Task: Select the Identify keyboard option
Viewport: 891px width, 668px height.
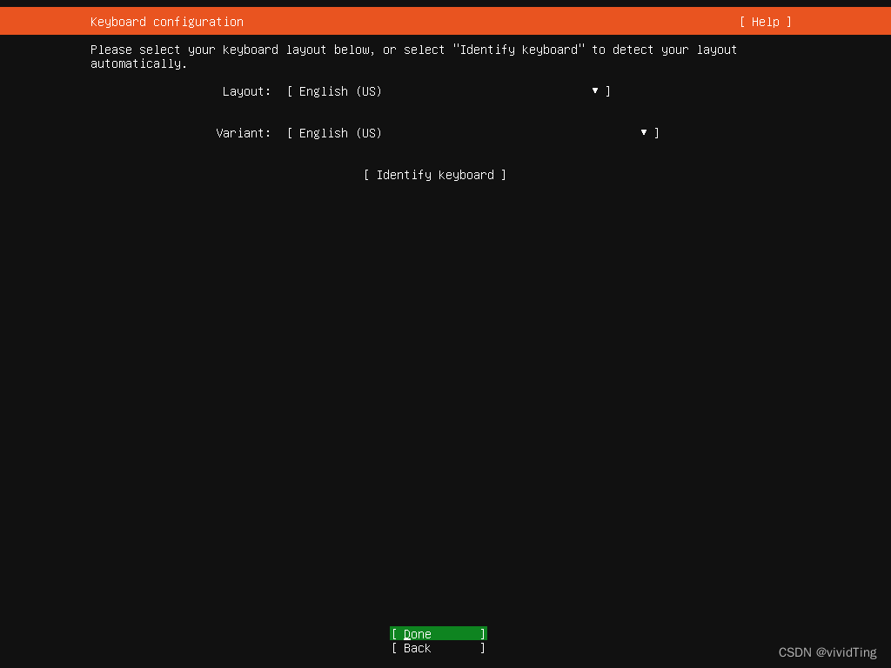Action: (435, 174)
